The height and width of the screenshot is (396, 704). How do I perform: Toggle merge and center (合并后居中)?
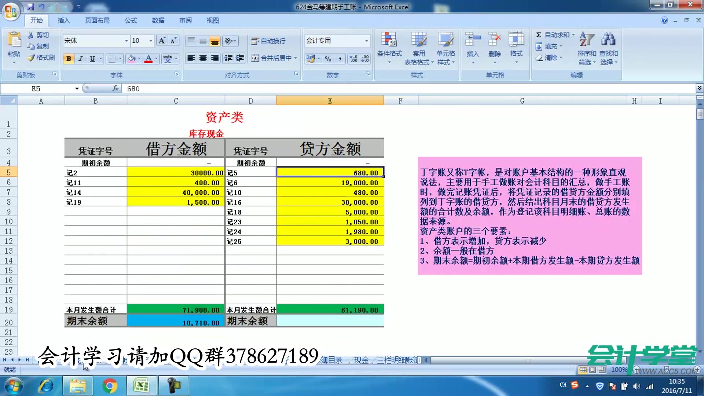pyautogui.click(x=271, y=58)
